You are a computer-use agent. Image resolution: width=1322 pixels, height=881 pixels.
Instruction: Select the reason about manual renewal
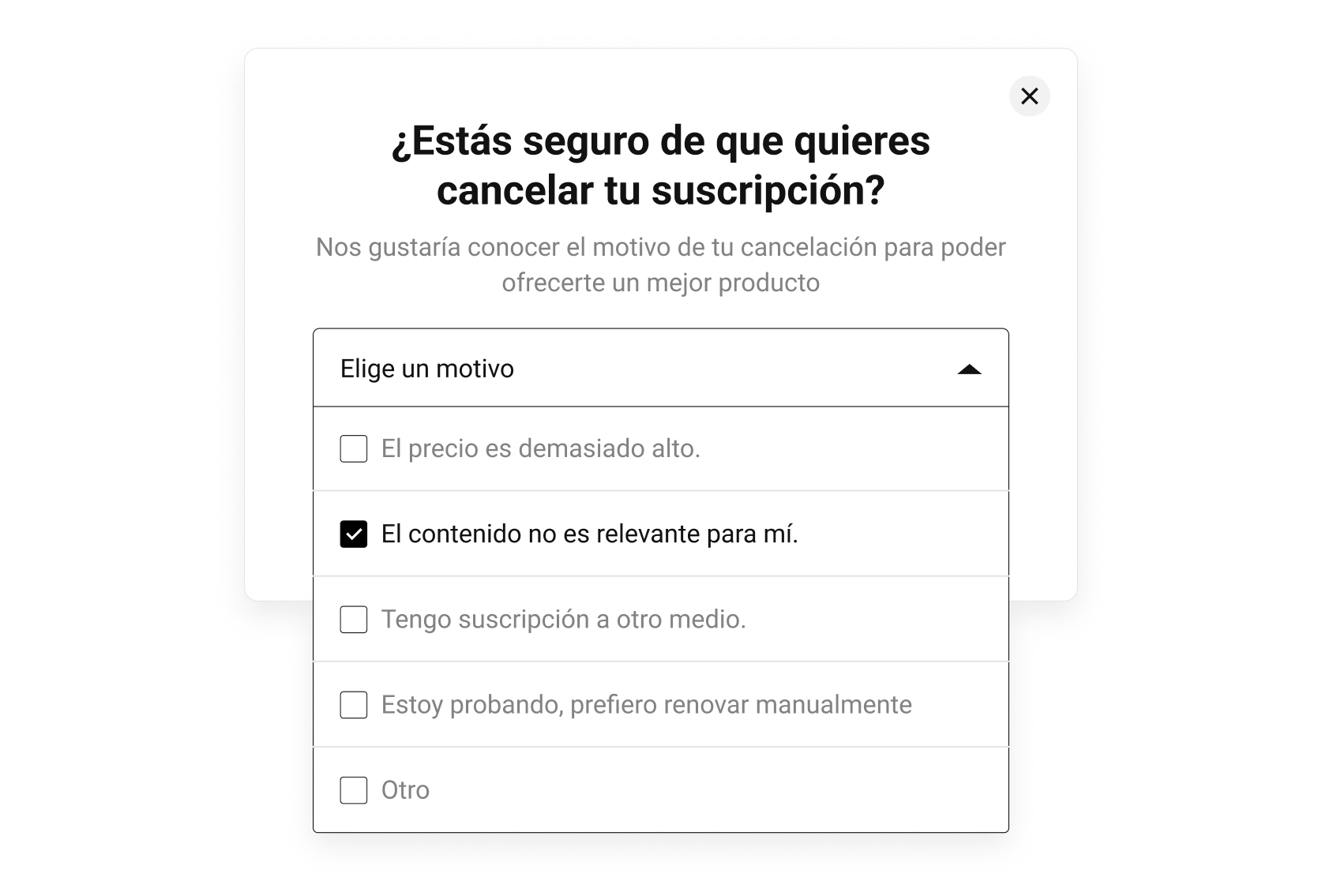click(x=662, y=704)
